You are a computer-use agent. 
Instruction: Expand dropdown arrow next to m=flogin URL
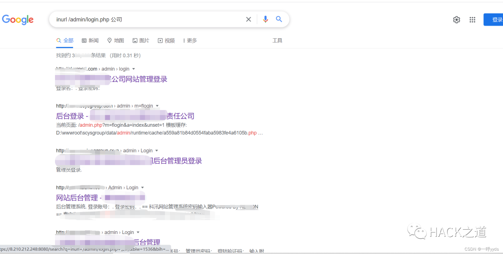(x=157, y=106)
